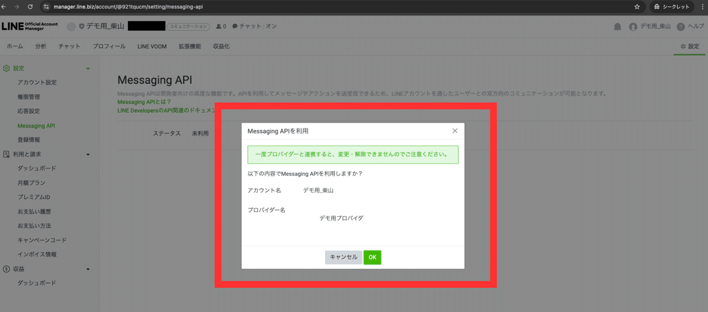This screenshot has width=708, height=312.
Task: Click ステータス 未利用 status text
Action: (x=181, y=133)
